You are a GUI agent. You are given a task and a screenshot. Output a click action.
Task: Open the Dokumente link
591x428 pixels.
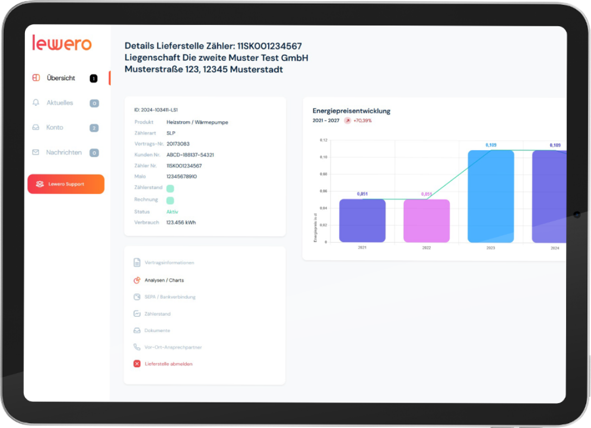[157, 330]
